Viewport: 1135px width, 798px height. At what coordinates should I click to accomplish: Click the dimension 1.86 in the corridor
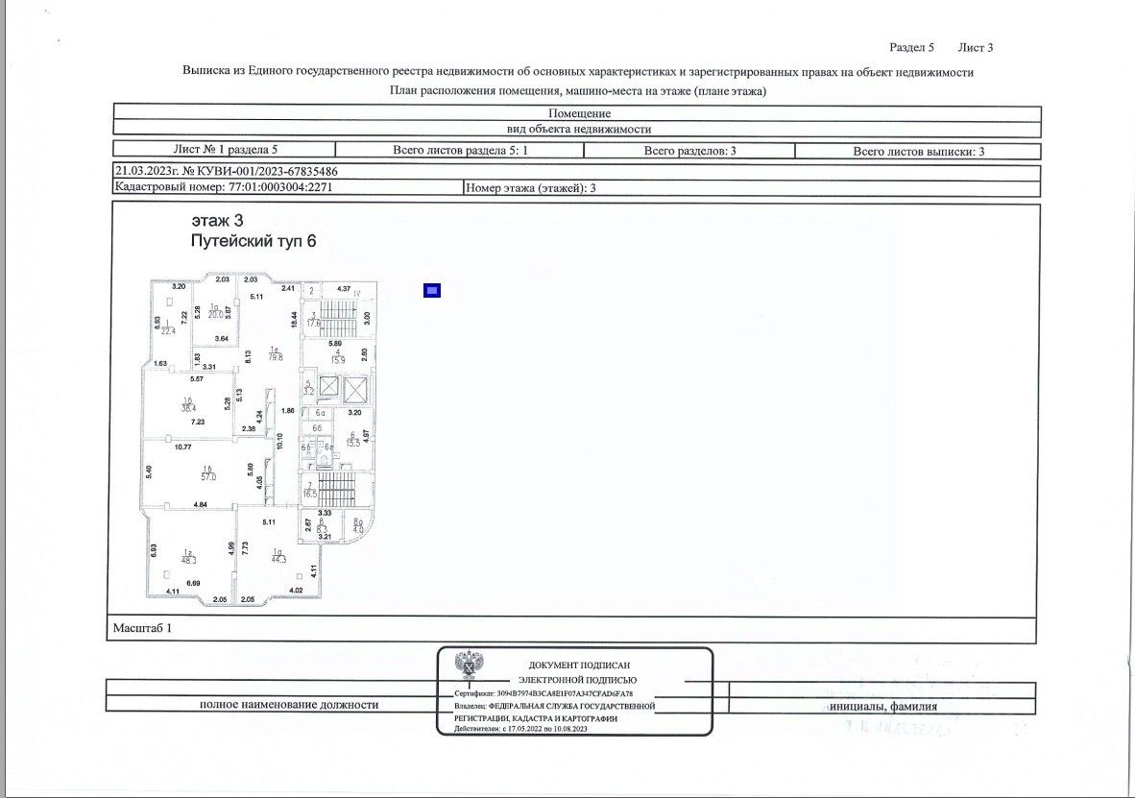click(x=288, y=411)
